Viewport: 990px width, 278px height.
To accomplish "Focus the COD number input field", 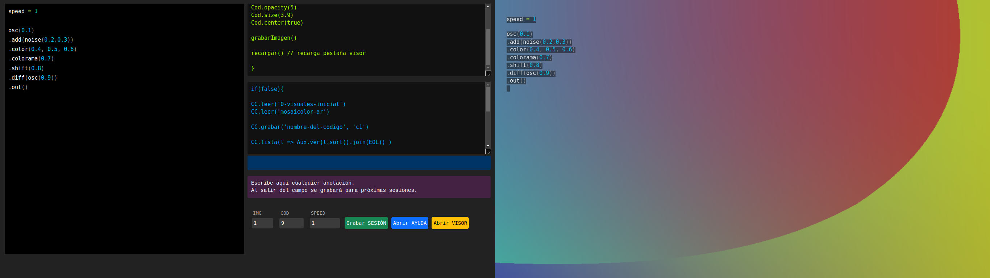I will (x=291, y=223).
